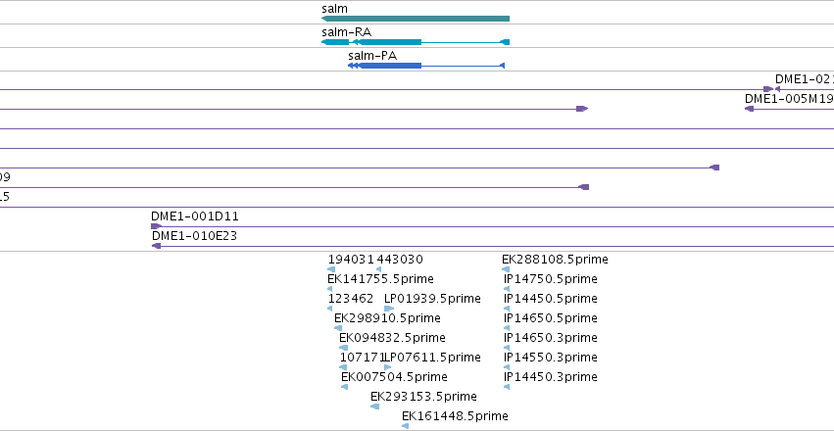Viewport: 834px width, 431px height.
Task: Click the salm-PA label
Action: 372,55
